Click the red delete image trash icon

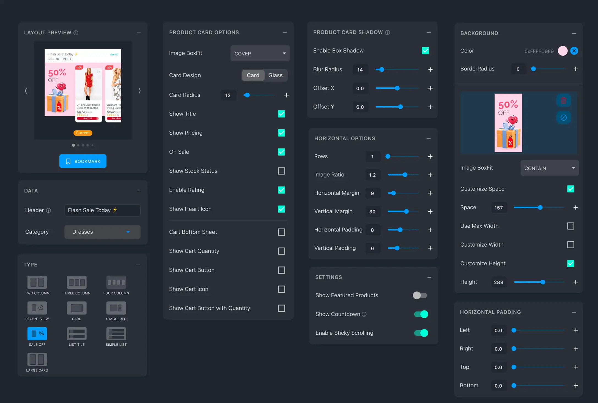click(564, 100)
